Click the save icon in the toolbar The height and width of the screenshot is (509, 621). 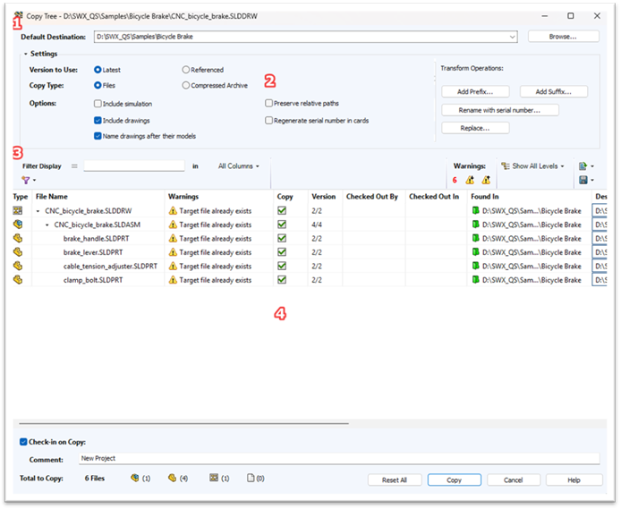(x=583, y=180)
